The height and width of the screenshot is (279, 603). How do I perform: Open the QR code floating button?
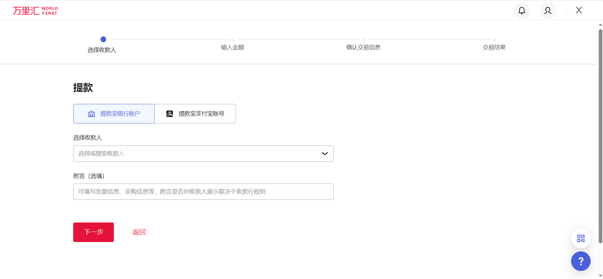581,238
